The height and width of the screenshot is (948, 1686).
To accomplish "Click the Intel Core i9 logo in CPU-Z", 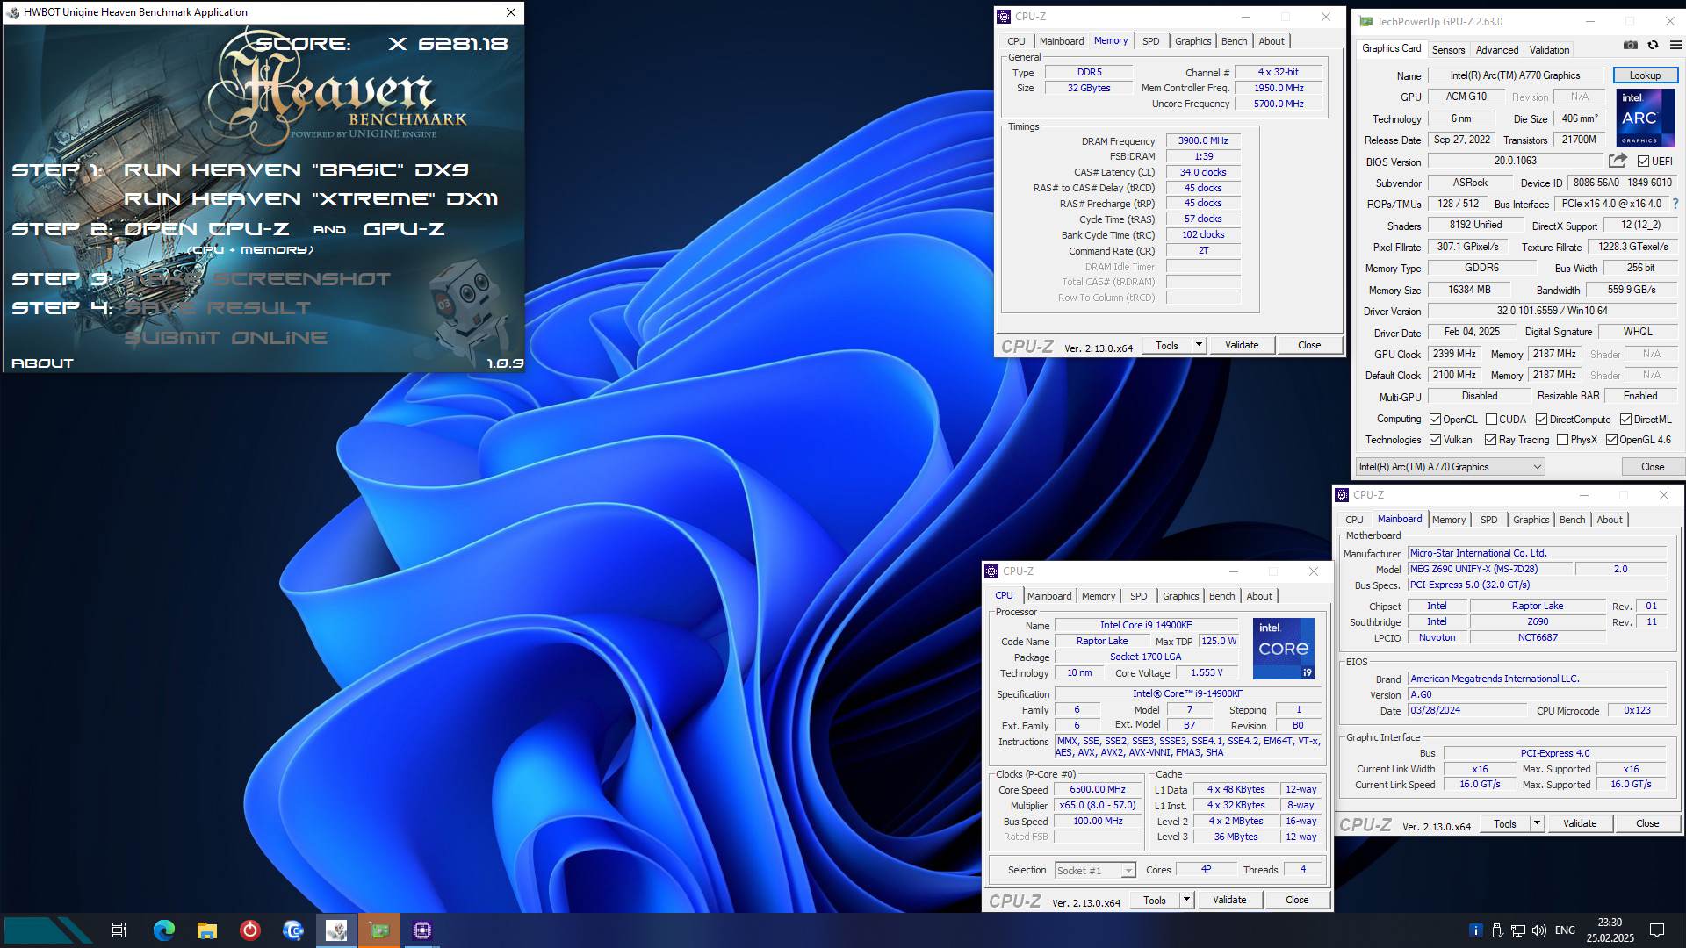I will [x=1283, y=649].
